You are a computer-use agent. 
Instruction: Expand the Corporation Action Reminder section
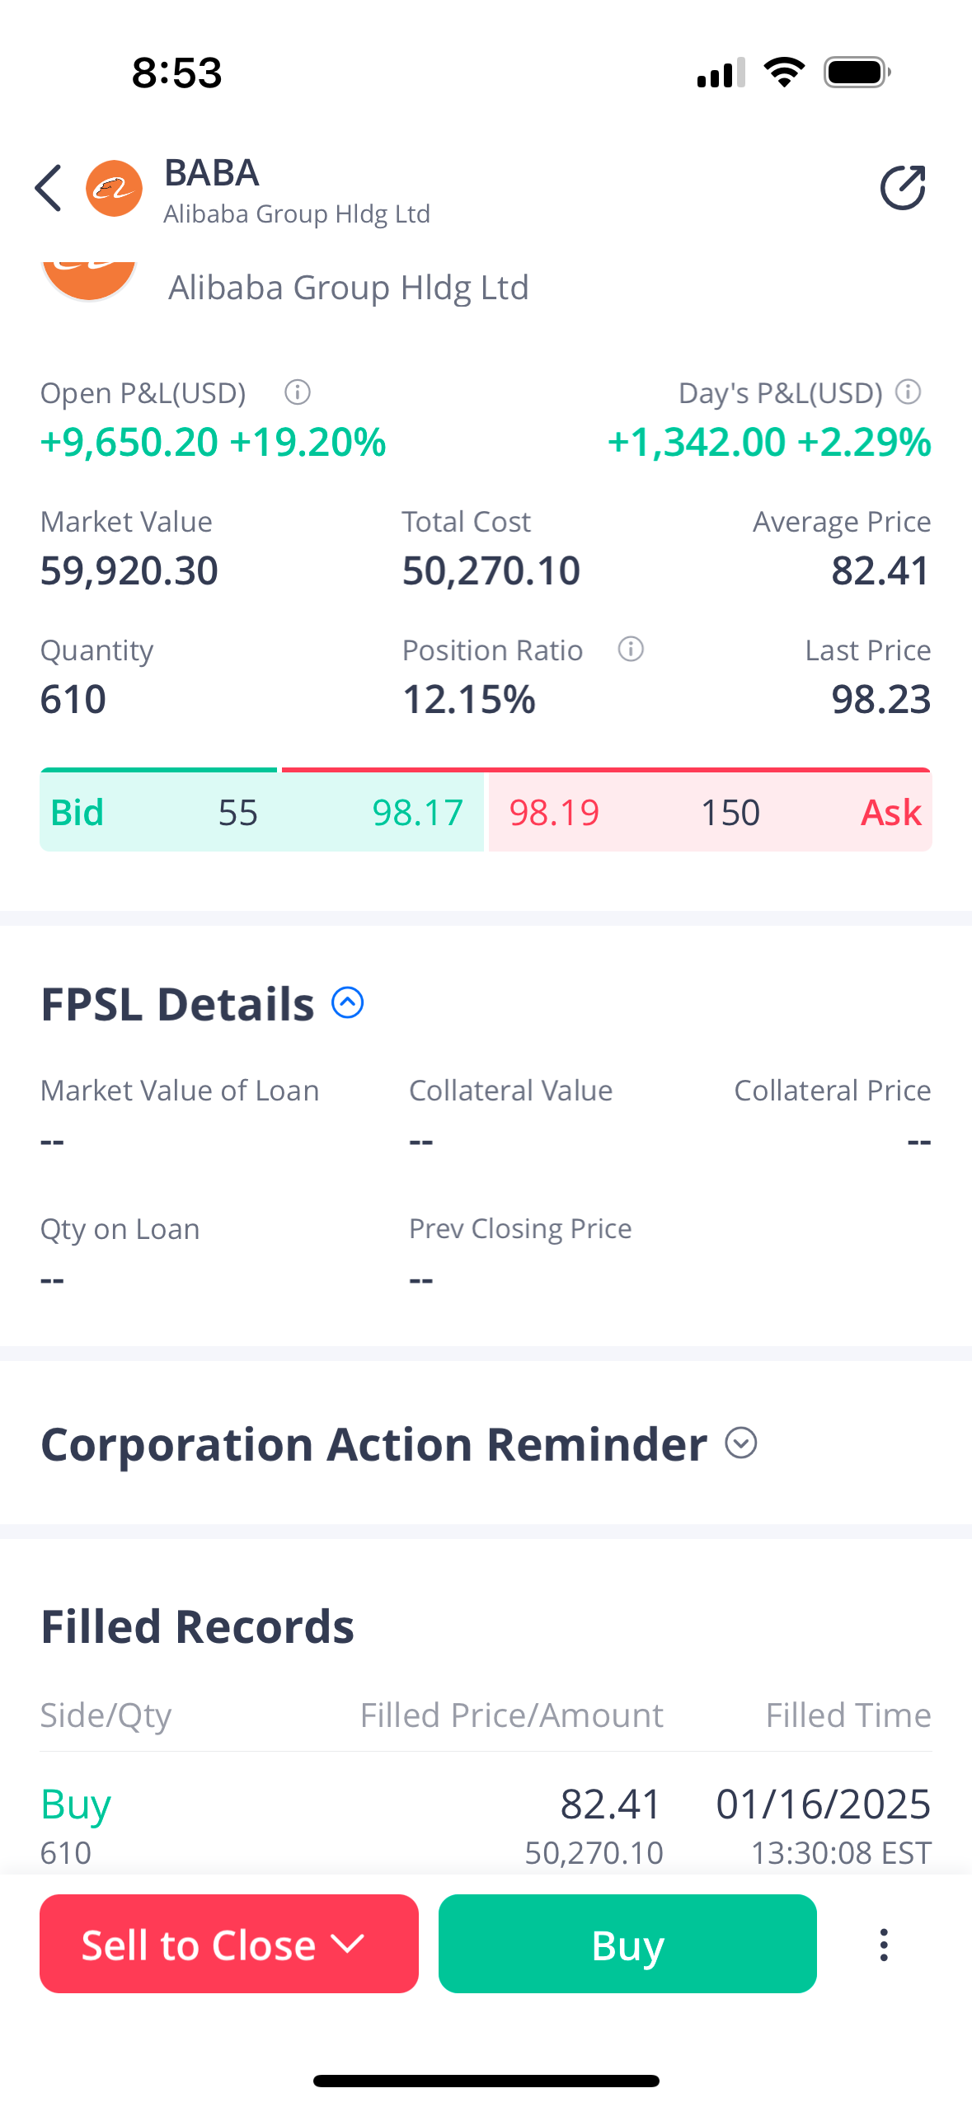741,1443
